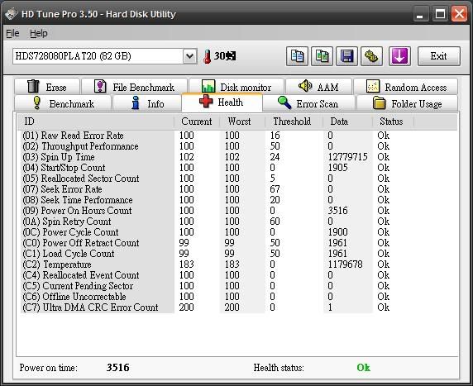Open the Folder Usage tab

coord(407,103)
